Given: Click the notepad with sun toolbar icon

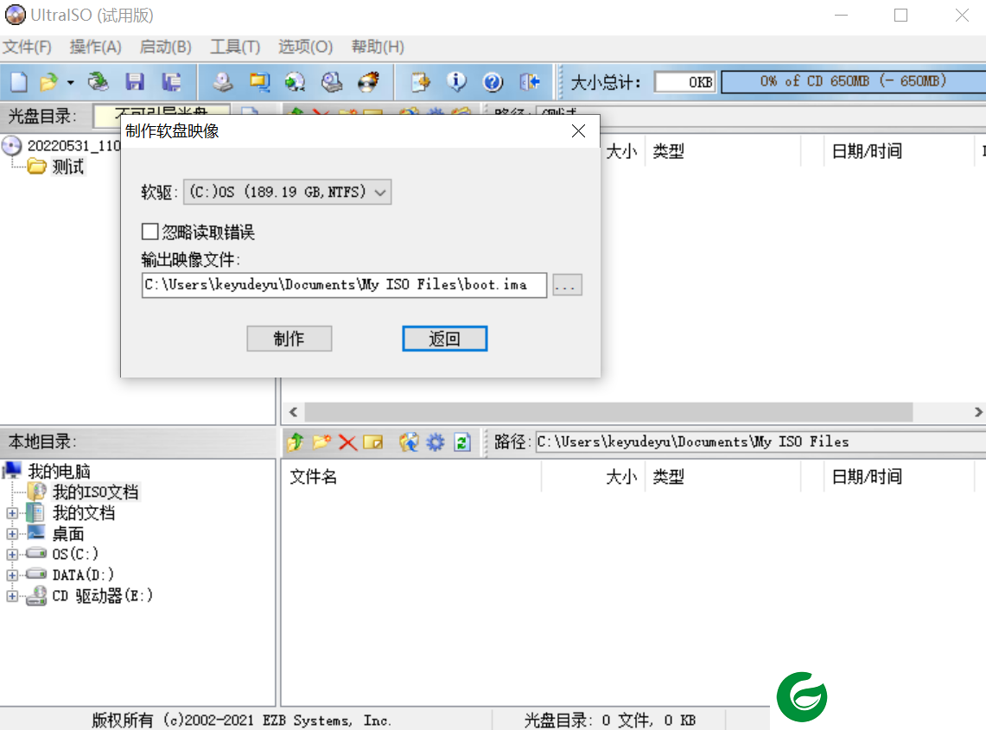Looking at the screenshot, I should click(420, 82).
